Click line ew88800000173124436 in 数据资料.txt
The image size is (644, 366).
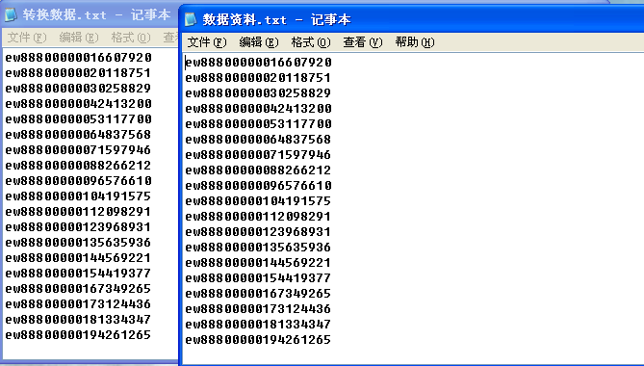pyautogui.click(x=258, y=309)
